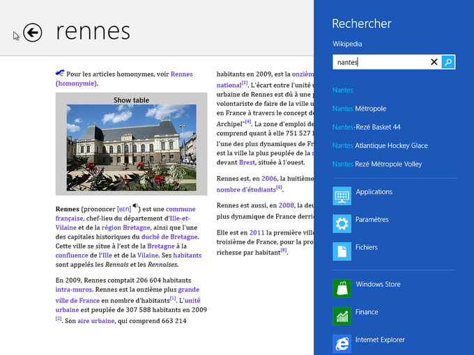
Task: Open the intra-muros link
Action: pos(73,290)
